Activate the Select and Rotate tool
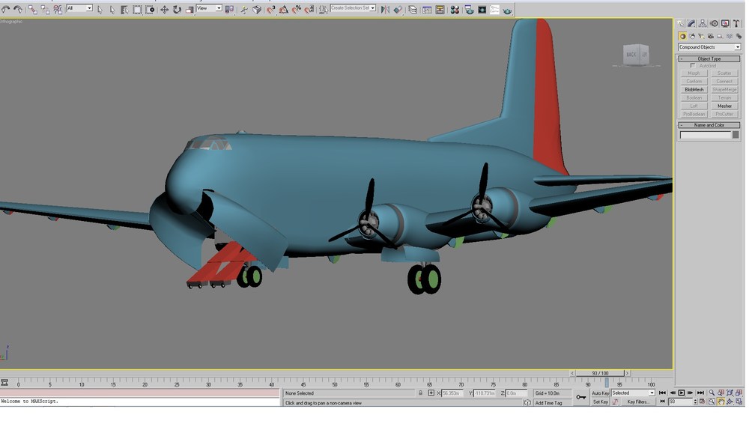The width and height of the screenshot is (749, 421). point(178,9)
